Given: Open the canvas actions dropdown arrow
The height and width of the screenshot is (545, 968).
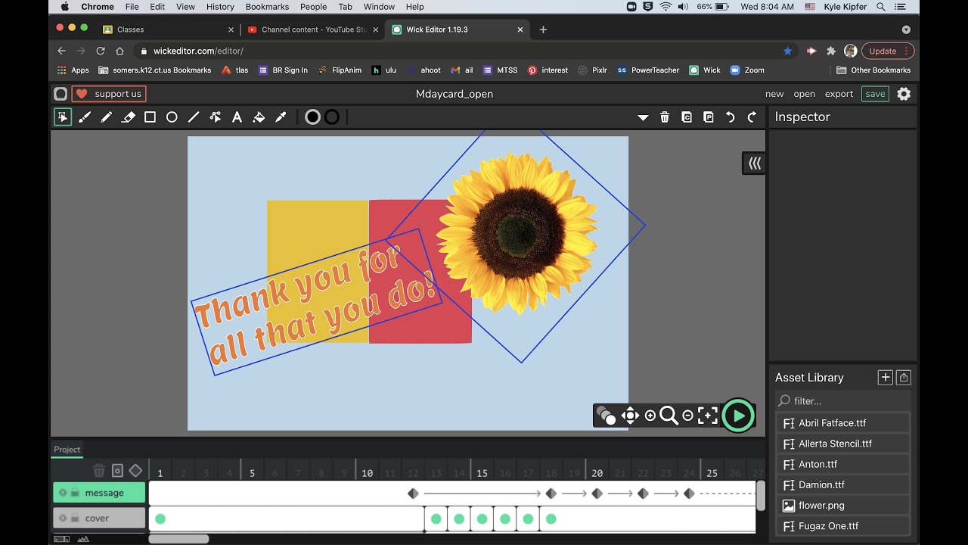Looking at the screenshot, I should tap(643, 117).
